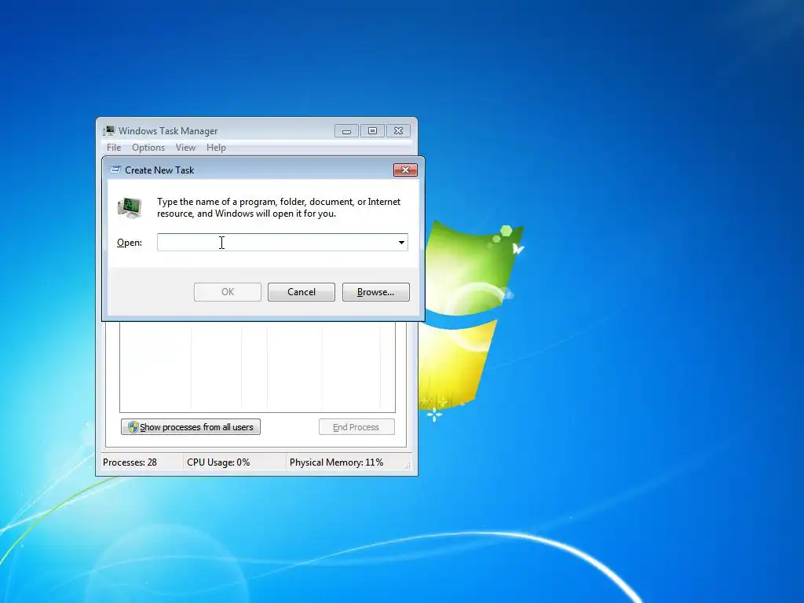The height and width of the screenshot is (603, 804).
Task: Expand the Open combo box dropdown arrow
Action: point(401,243)
